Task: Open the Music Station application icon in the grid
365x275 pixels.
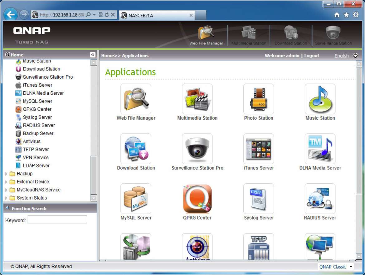Action: point(320,99)
